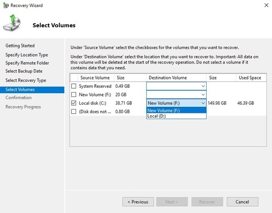Uncheck the Local disk (C:) checkbox
Screen dimensions: 272x213
(x=73, y=103)
